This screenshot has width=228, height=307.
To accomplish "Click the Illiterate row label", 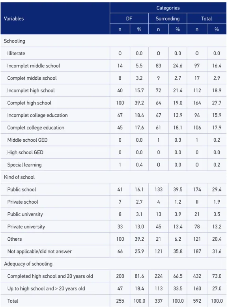I will point(16,53).
